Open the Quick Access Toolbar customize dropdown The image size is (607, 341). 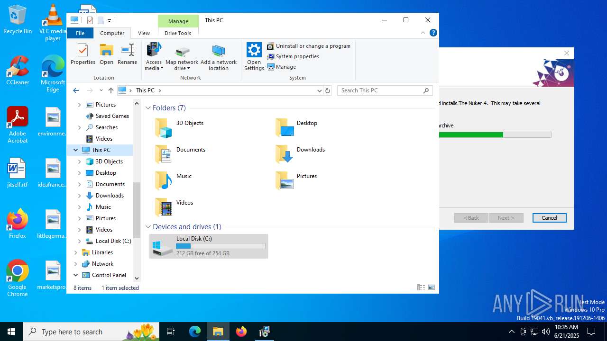click(109, 20)
